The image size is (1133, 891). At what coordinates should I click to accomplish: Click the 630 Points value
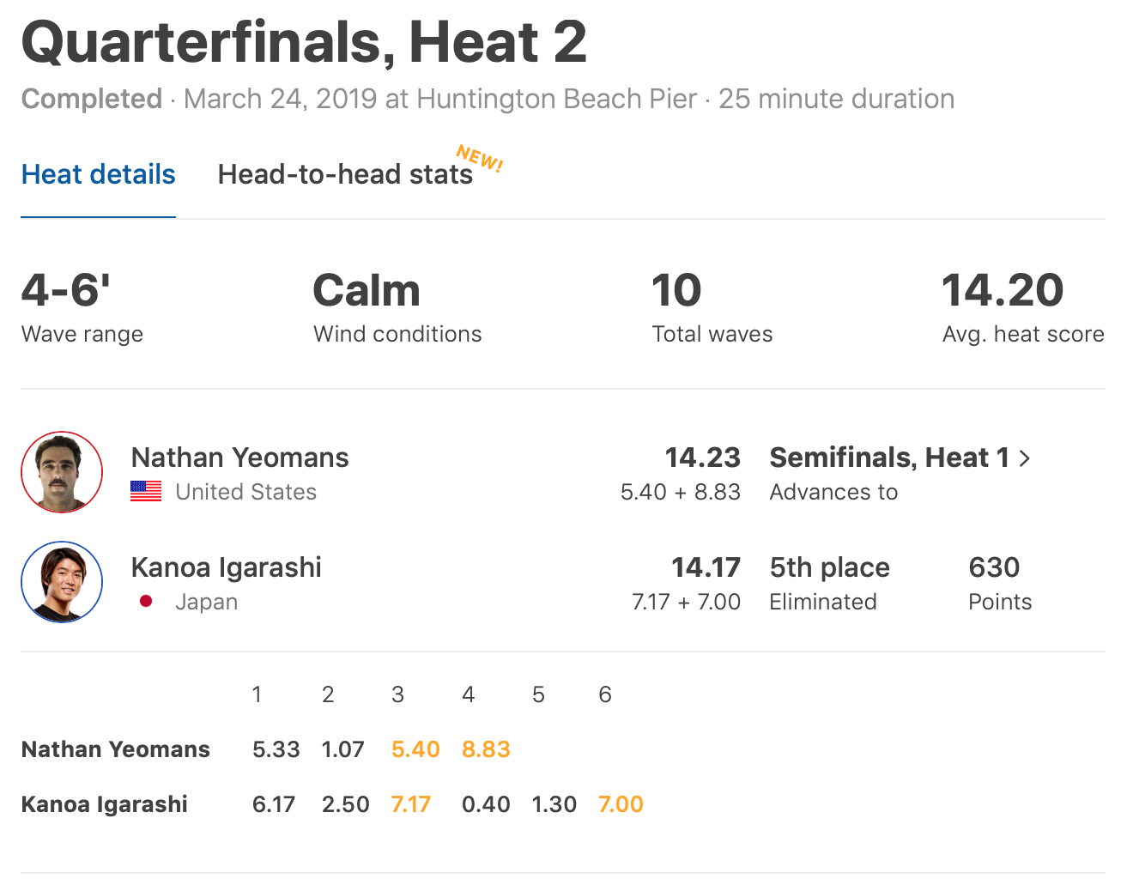click(x=994, y=567)
